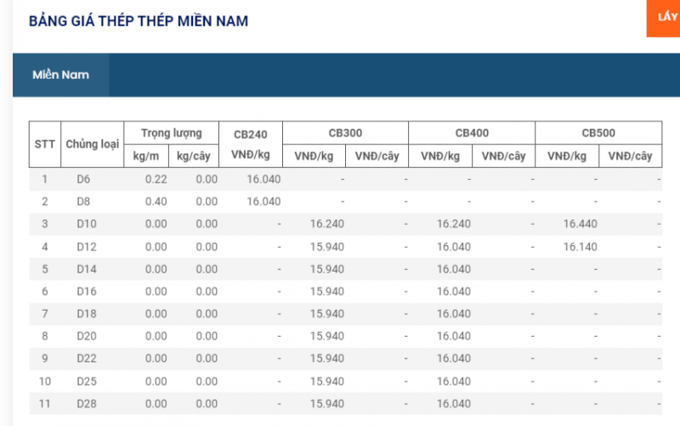This screenshot has height=426, width=680.
Task: Click the 15.940 CB300 price for D12
Action: (x=327, y=247)
